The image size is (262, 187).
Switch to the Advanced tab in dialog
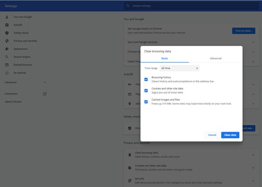pyautogui.click(x=216, y=59)
